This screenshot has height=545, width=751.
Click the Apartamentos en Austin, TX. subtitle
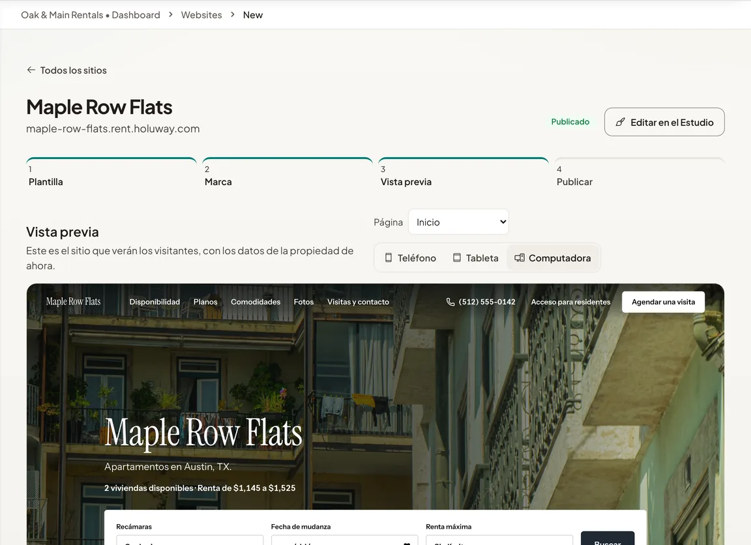click(168, 467)
